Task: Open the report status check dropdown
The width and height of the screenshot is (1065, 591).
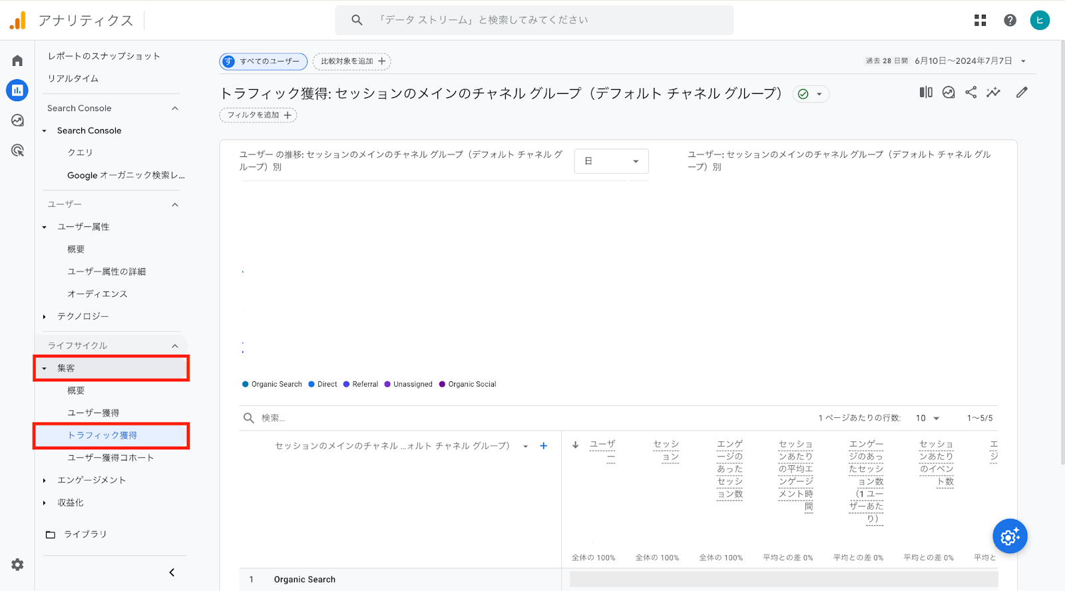Action: [x=811, y=94]
